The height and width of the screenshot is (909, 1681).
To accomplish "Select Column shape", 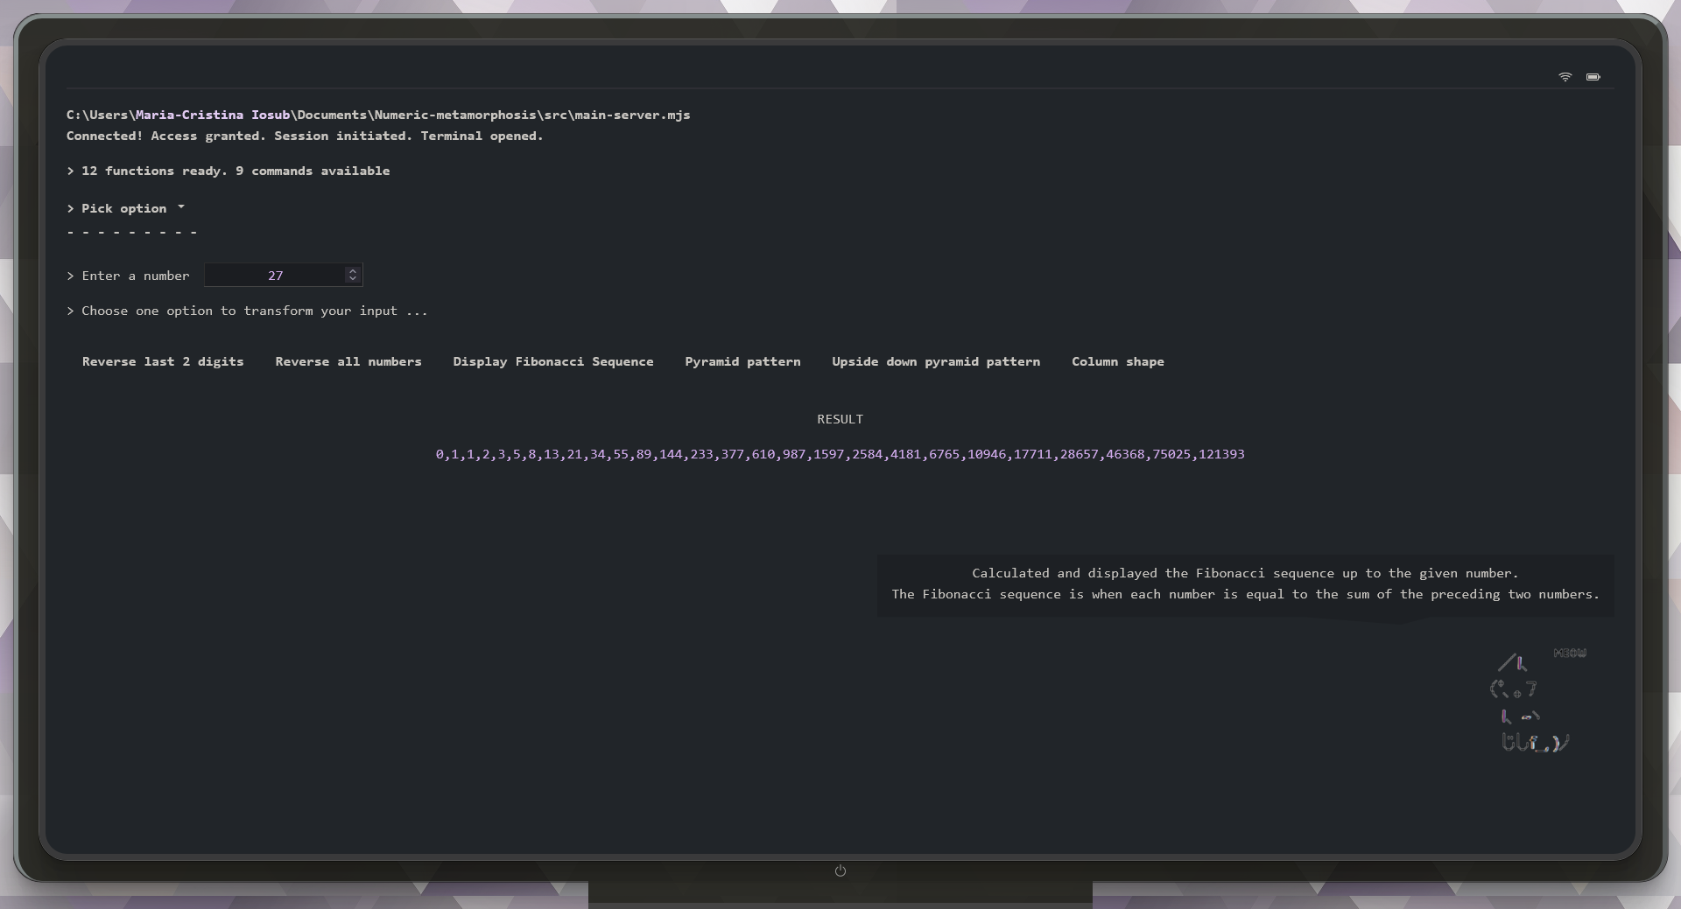I will pos(1118,361).
